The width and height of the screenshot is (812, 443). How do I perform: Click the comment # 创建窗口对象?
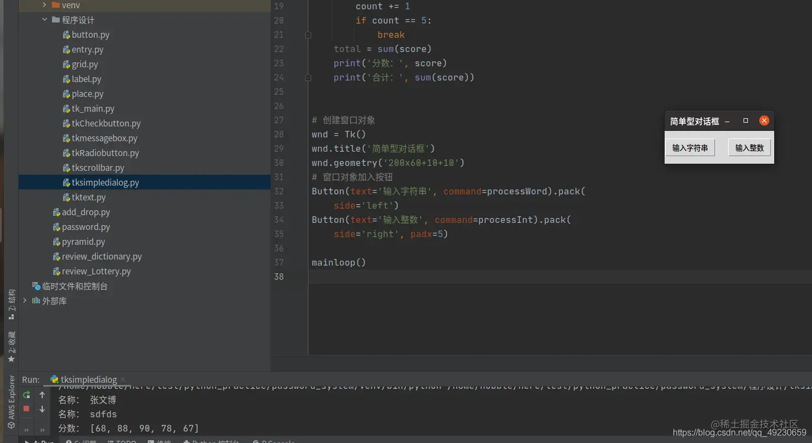(344, 120)
